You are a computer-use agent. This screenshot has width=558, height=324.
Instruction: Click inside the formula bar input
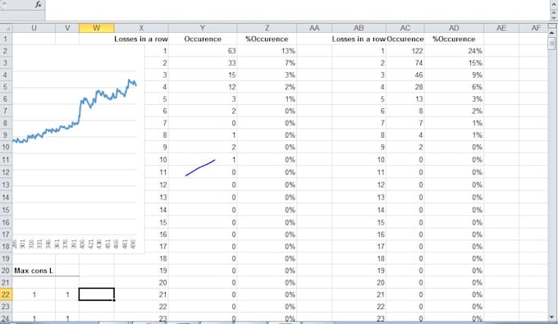pos(297,10)
